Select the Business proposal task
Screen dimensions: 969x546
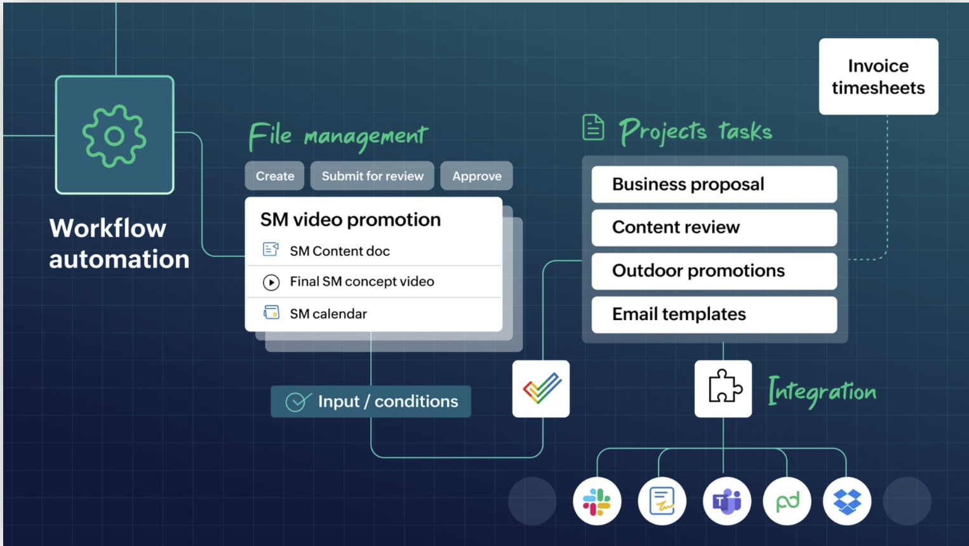[x=714, y=184]
